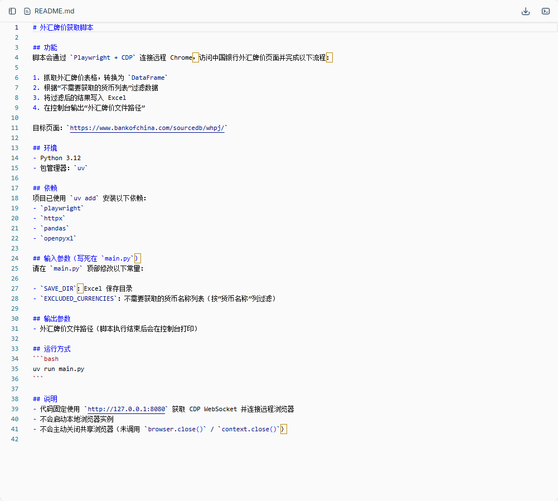Click line number 11 in the gutter
Viewport: 558px width, 501px height.
point(15,128)
